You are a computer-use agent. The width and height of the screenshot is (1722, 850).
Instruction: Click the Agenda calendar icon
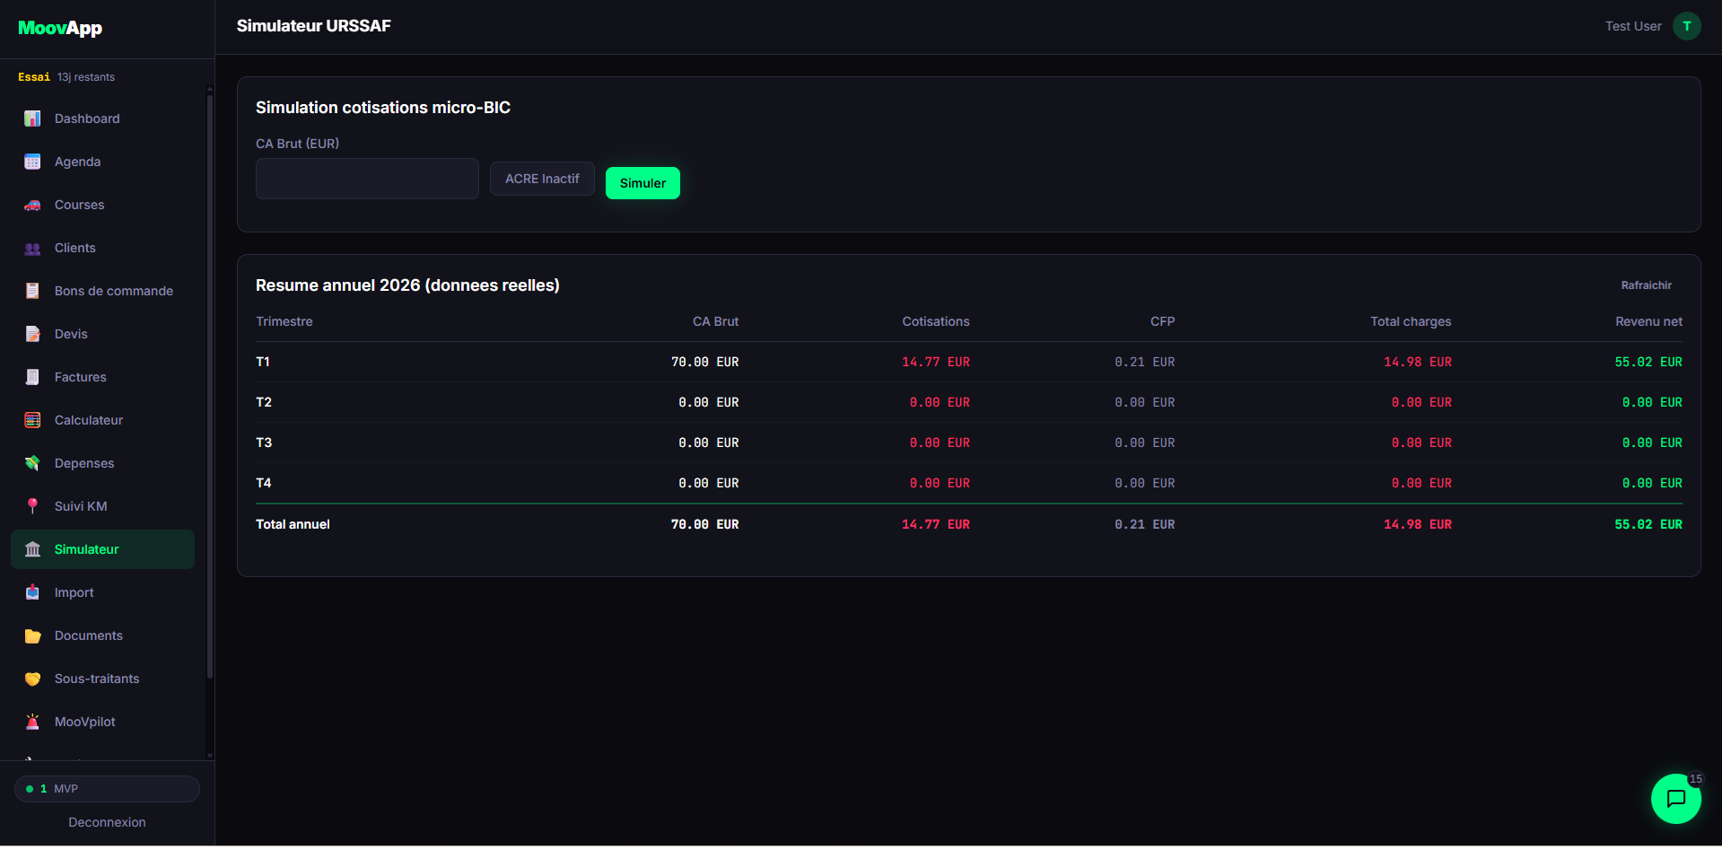[32, 162]
